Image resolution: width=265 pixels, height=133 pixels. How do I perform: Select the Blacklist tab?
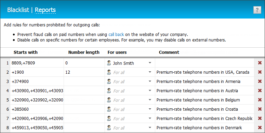tap(18, 10)
